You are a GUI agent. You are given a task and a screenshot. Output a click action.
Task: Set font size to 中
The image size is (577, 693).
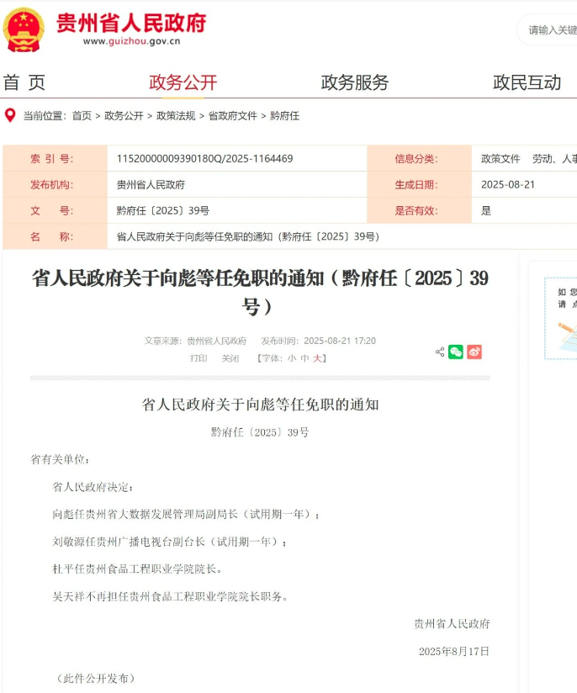point(304,358)
